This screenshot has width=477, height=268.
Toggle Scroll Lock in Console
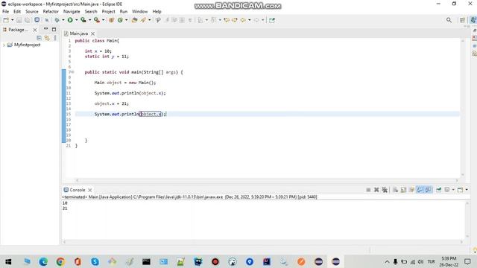point(403,190)
